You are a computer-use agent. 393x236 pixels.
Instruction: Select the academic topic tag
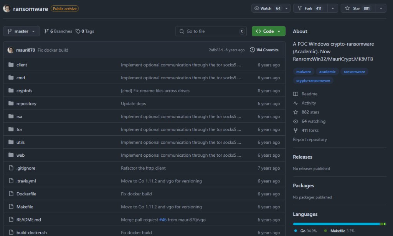[327, 72]
